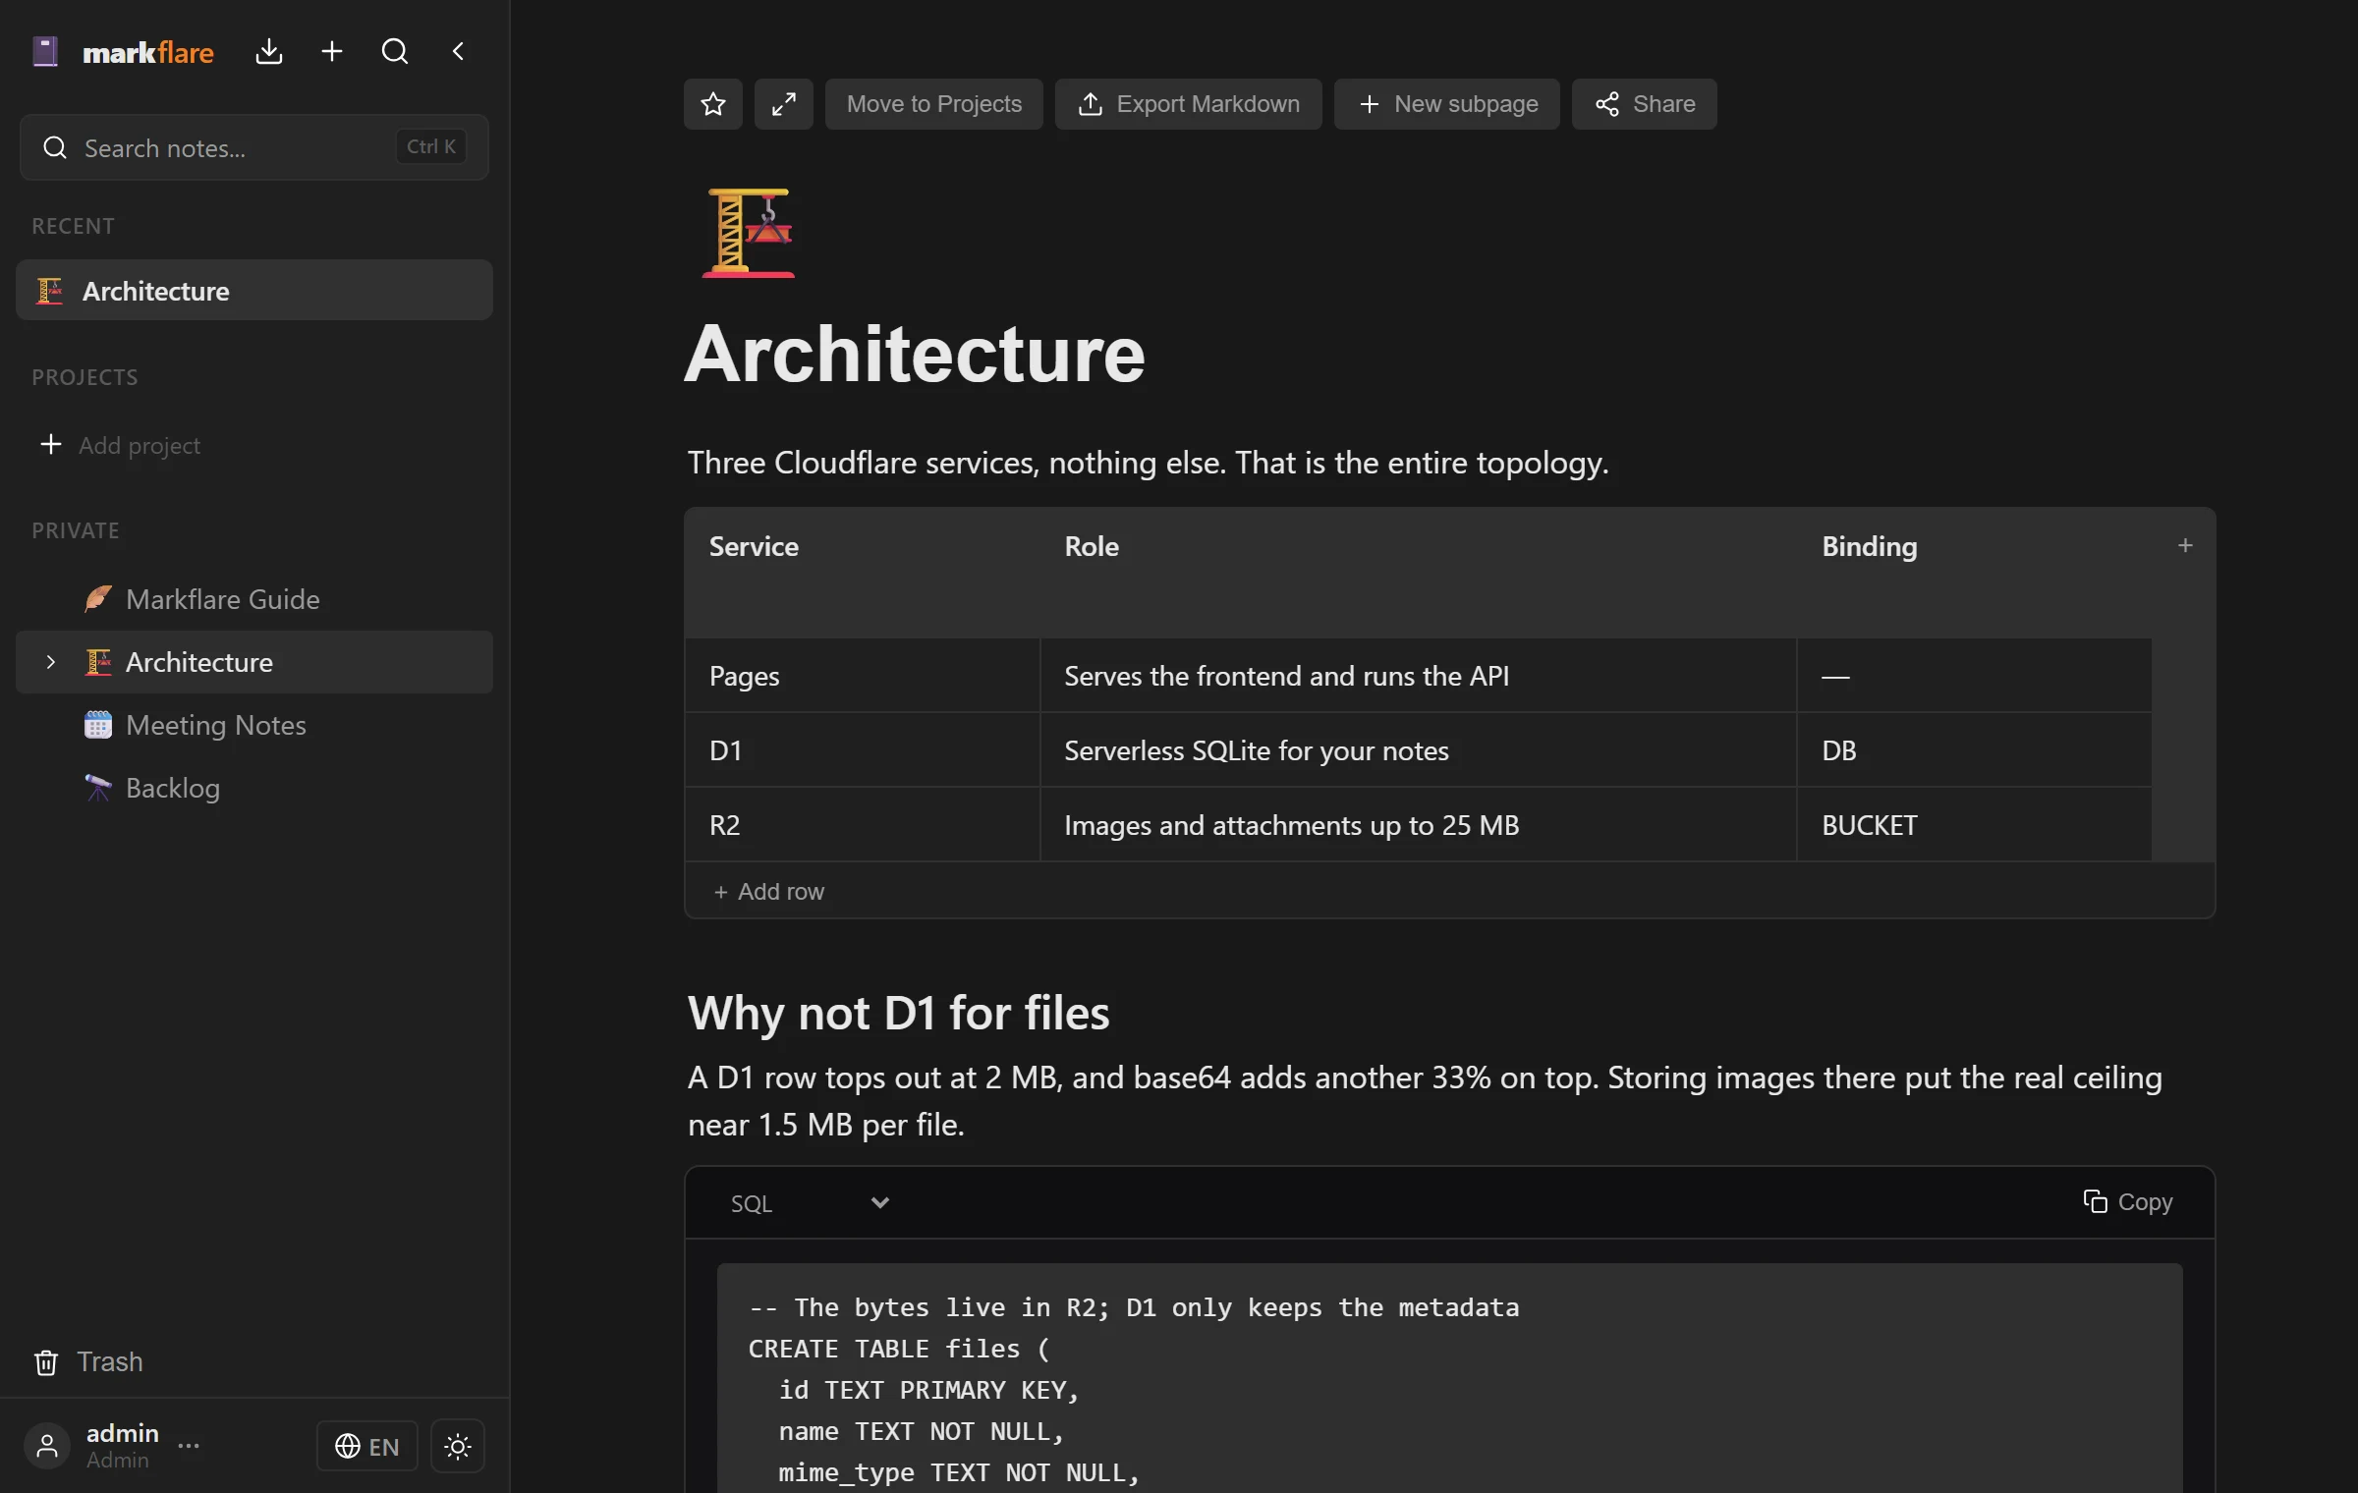Select Architecture in Private list
The width and height of the screenshot is (2358, 1493).
(254, 662)
